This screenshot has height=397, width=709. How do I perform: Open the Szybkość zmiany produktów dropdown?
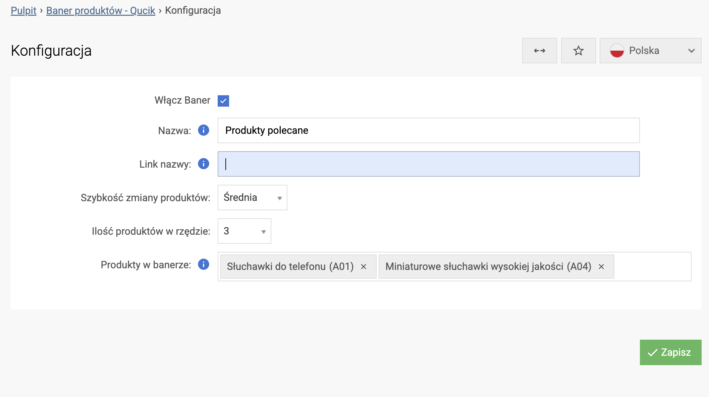point(280,198)
